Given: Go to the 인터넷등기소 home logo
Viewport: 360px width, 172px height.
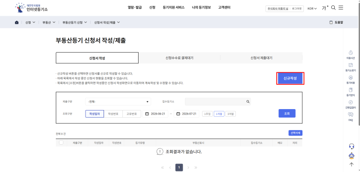Looking at the screenshot, I should (31, 8).
